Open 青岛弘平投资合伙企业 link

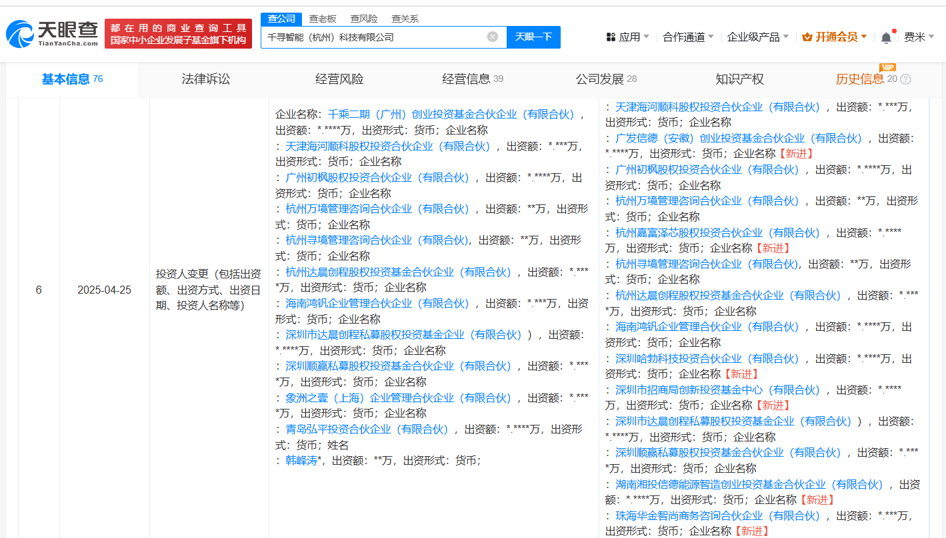tap(367, 429)
